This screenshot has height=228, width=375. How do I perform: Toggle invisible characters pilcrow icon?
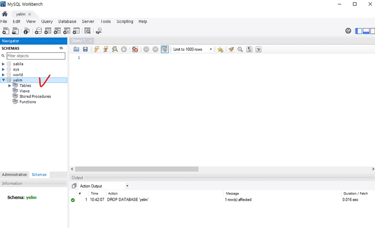point(249,49)
